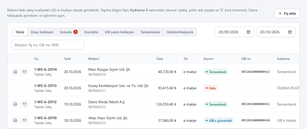Select customer Deniz Moda Tekstil A.Ş.

point(107,102)
